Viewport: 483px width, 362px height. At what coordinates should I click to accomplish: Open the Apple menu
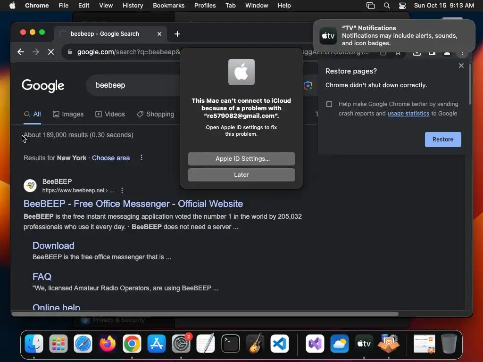pyautogui.click(x=12, y=5)
